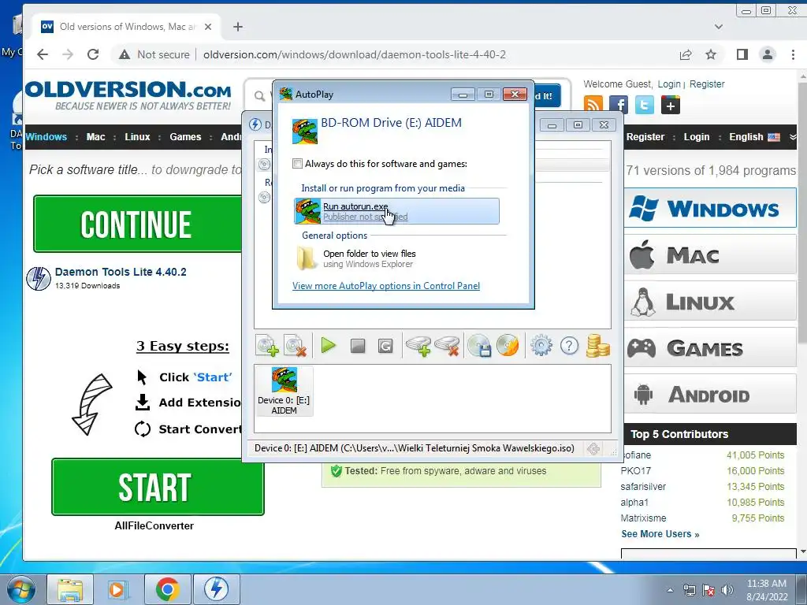Toggle Chrome side panel icon
807x605 pixels.
742,54
